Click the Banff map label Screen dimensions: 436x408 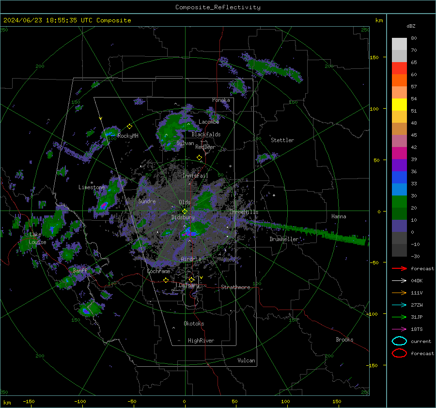[80, 270]
